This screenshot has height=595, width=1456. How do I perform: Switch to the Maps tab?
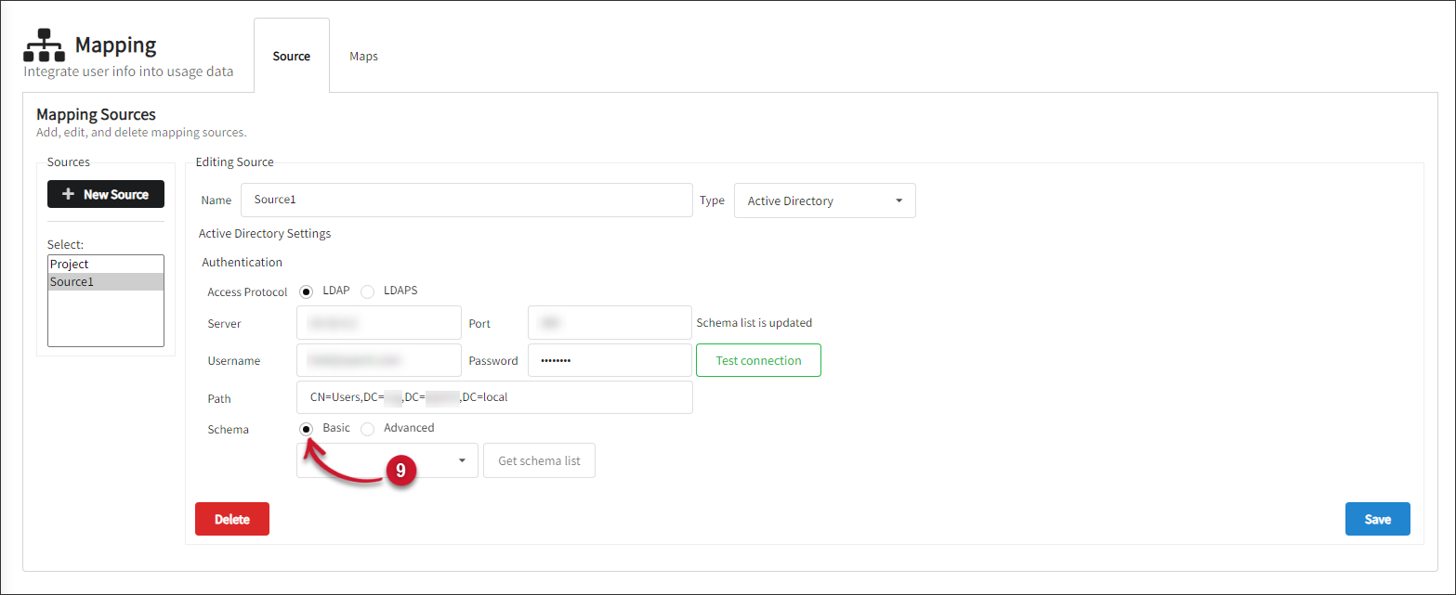click(x=363, y=56)
